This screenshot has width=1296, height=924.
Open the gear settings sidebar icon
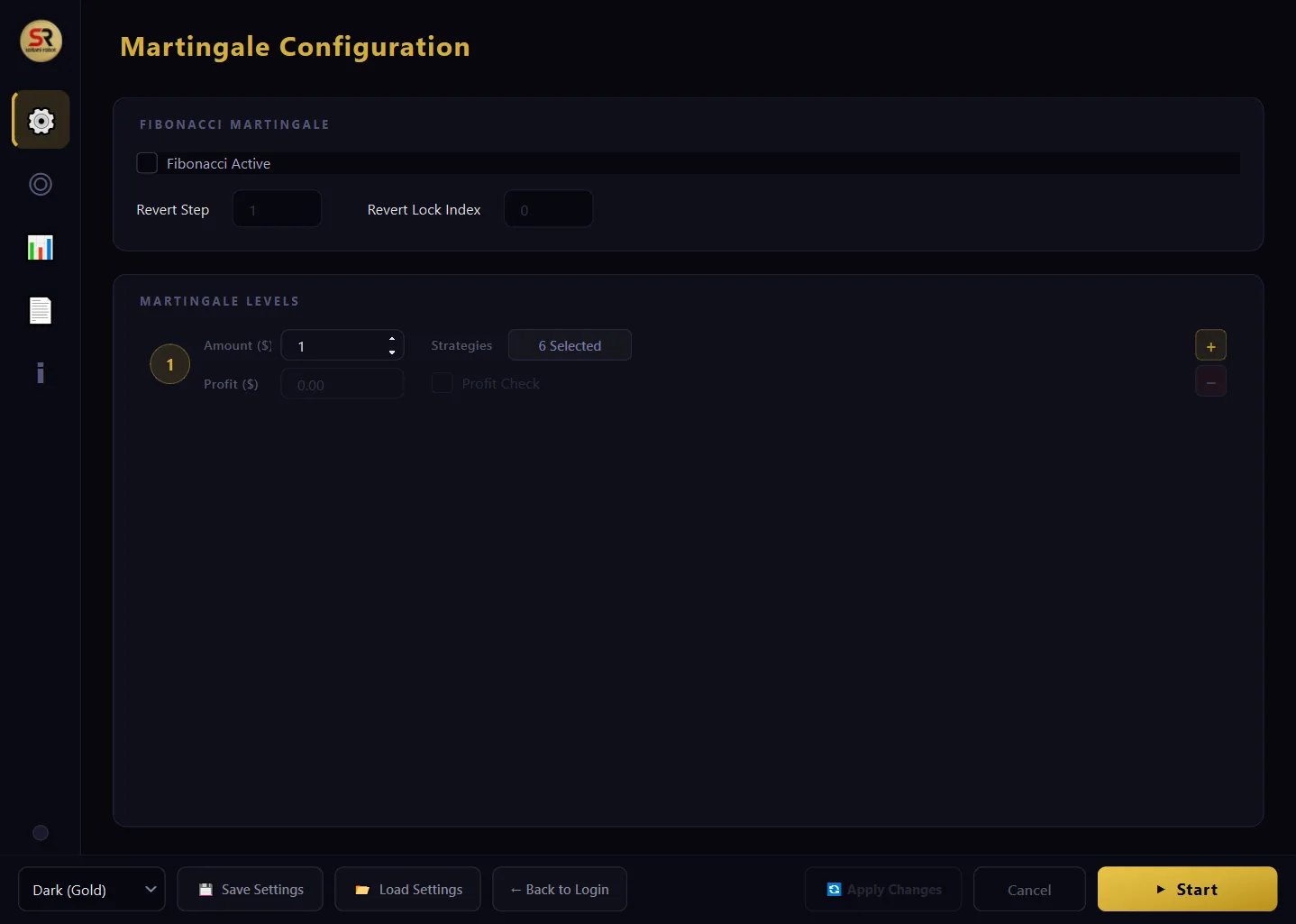click(x=41, y=120)
